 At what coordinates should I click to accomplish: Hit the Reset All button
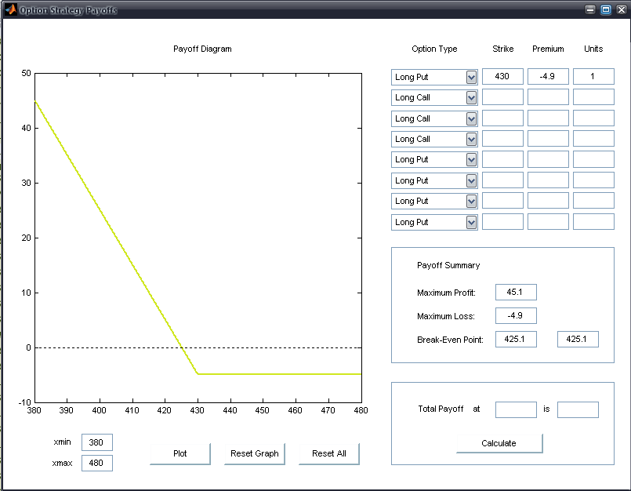click(x=328, y=453)
